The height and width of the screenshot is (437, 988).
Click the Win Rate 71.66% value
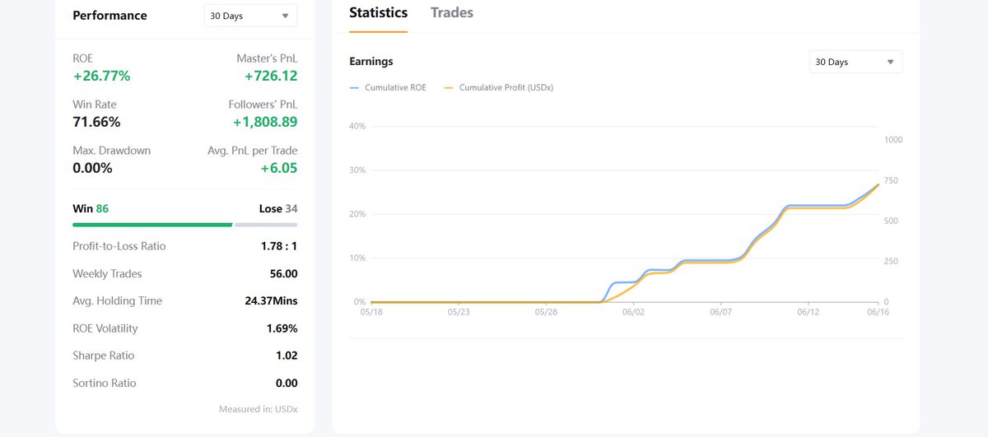[x=96, y=122]
